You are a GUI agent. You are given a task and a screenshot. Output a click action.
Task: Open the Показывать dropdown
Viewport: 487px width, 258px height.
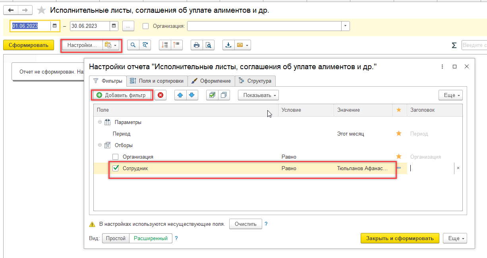tap(259, 95)
